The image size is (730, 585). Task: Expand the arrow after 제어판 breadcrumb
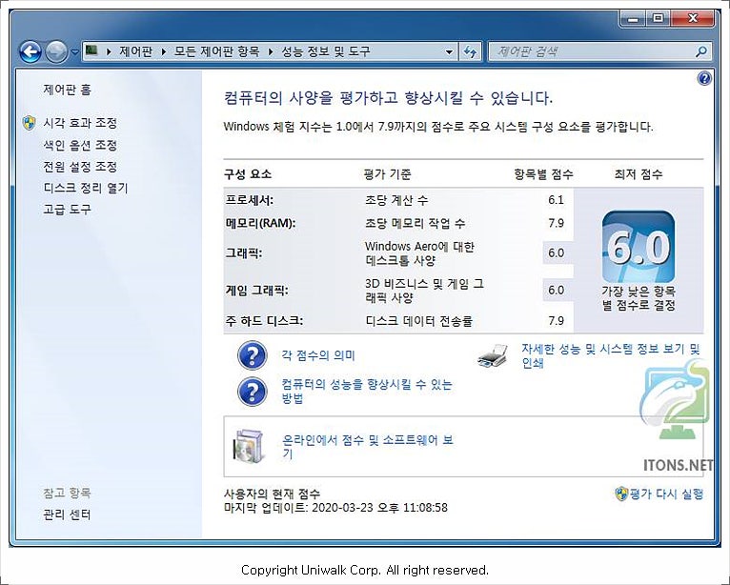[x=163, y=51]
